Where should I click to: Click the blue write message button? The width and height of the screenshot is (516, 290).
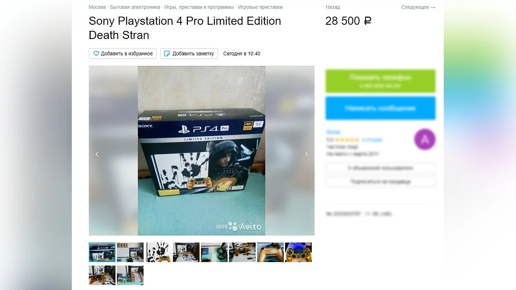(381, 108)
